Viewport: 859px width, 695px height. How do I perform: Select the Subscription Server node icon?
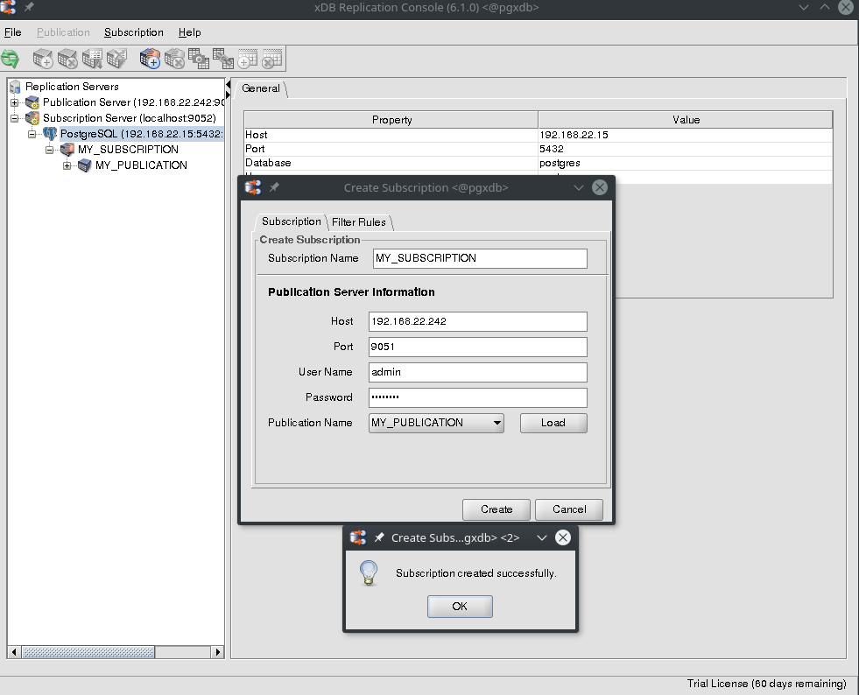point(33,118)
